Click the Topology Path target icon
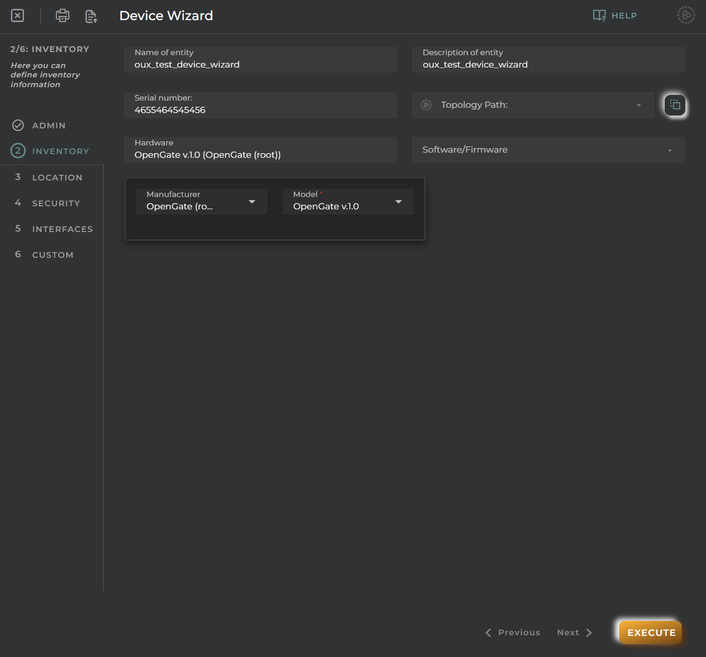Viewport: 706px width, 657px height. [x=426, y=105]
